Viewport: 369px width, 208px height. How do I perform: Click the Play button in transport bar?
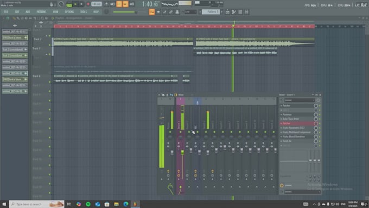[75, 4]
